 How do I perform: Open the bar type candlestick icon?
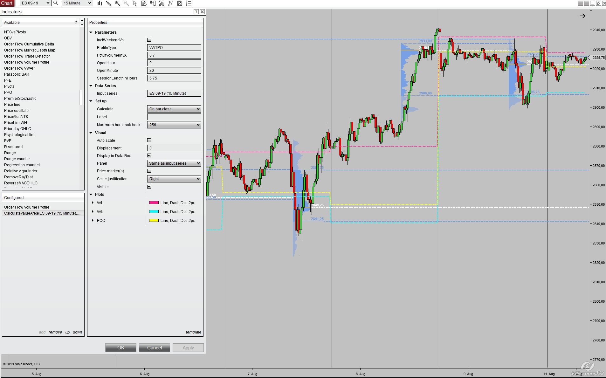pyautogui.click(x=100, y=3)
